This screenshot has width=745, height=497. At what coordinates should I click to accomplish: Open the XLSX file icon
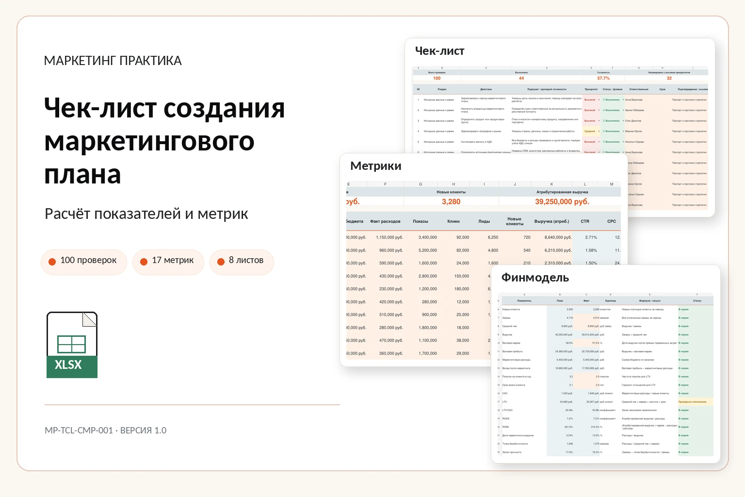72,345
